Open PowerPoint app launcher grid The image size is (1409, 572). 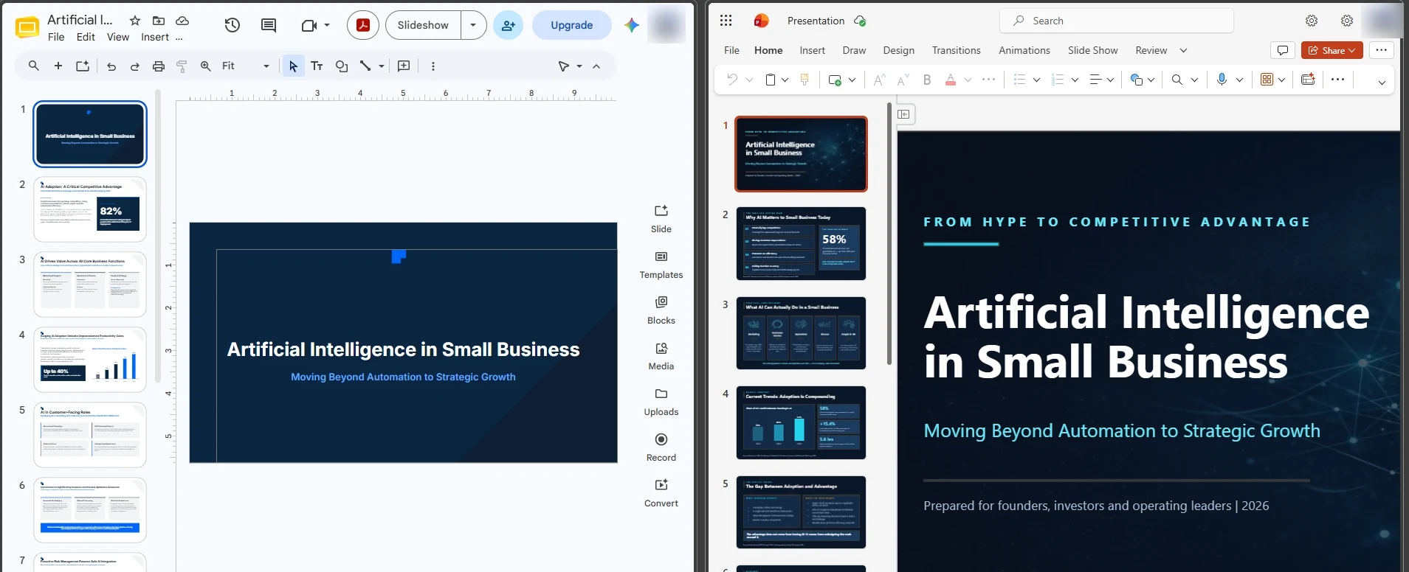click(726, 21)
